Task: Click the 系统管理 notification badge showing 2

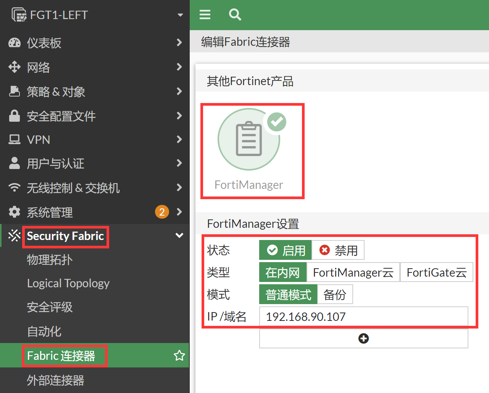Action: pyautogui.click(x=162, y=212)
